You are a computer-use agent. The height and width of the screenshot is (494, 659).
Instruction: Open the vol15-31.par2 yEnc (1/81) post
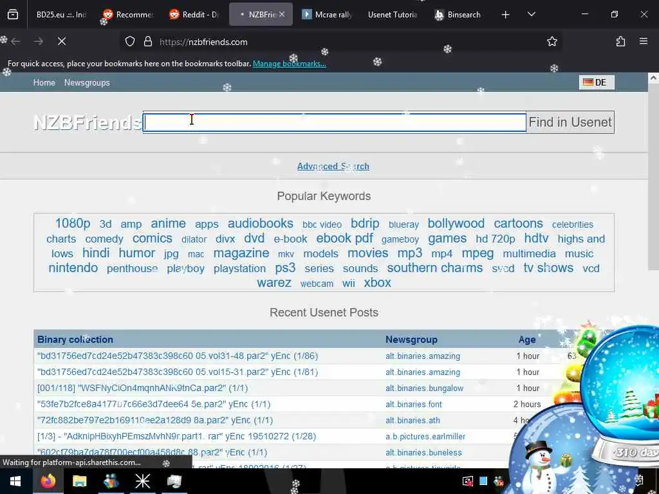(x=178, y=372)
